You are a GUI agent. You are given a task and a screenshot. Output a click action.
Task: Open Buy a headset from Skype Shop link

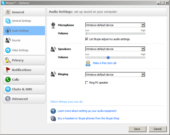pos(88,118)
